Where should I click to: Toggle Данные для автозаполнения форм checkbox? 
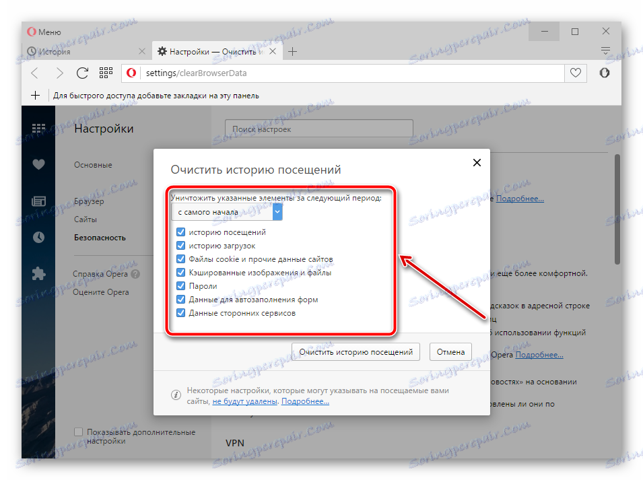coord(181,299)
